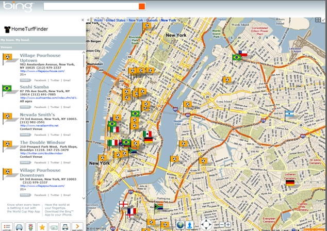Click the globe map style icon
327x231 pixels.
click(x=180, y=225)
